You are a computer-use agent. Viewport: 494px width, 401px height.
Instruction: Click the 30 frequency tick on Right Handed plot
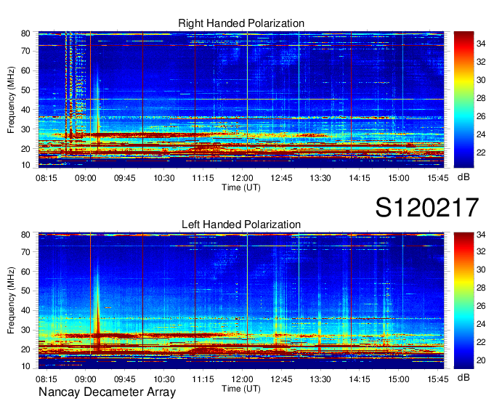[25, 129]
